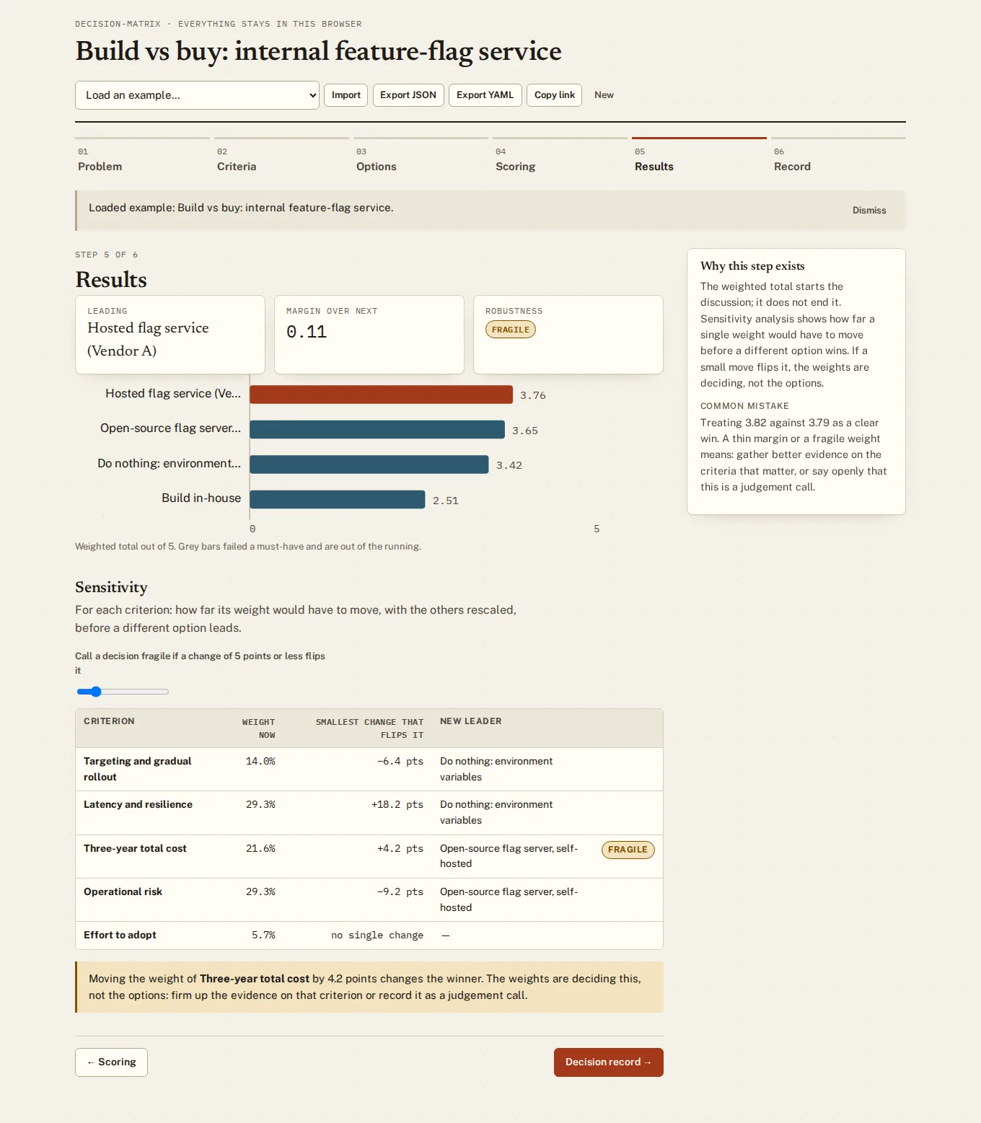This screenshot has width=981, height=1123.
Task: Continue to the Decision record
Action: pos(608,1062)
